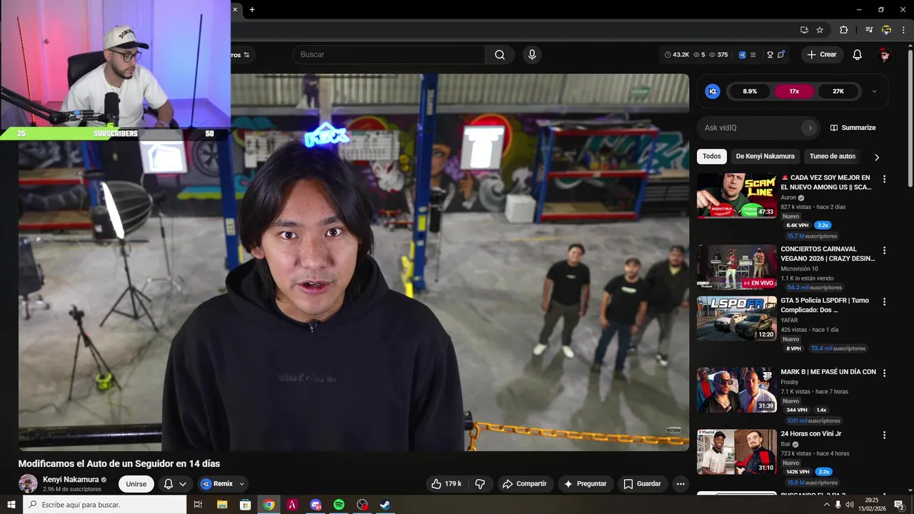Click the Windows Start button
Viewport: 914px width, 514px height.
click(x=11, y=505)
